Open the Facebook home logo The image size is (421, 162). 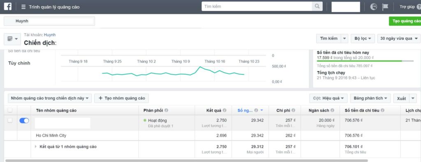pyautogui.click(x=7, y=7)
